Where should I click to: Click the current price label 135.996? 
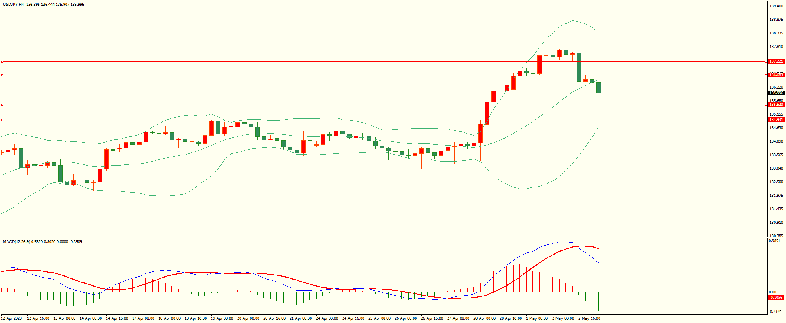pyautogui.click(x=776, y=93)
